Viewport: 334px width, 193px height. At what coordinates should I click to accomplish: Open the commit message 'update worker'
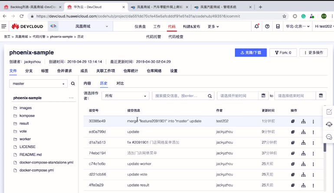[x=139, y=164]
